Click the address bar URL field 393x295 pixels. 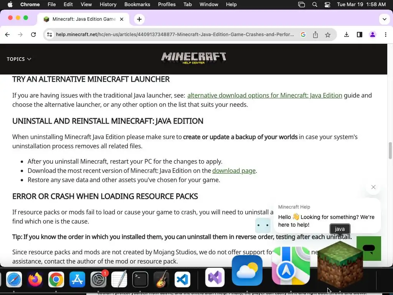[x=175, y=35]
